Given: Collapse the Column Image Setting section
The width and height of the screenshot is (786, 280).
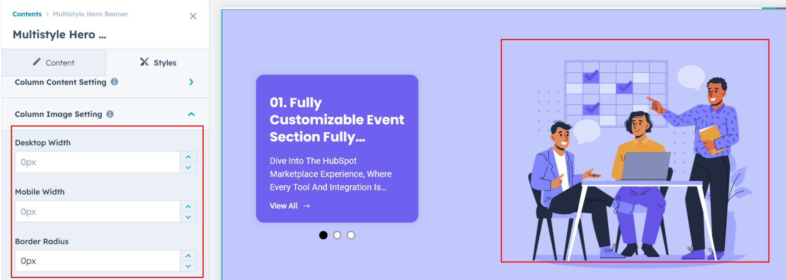Looking at the screenshot, I should (191, 114).
